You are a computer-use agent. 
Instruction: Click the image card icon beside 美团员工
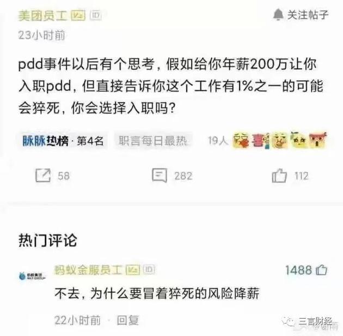78,15
